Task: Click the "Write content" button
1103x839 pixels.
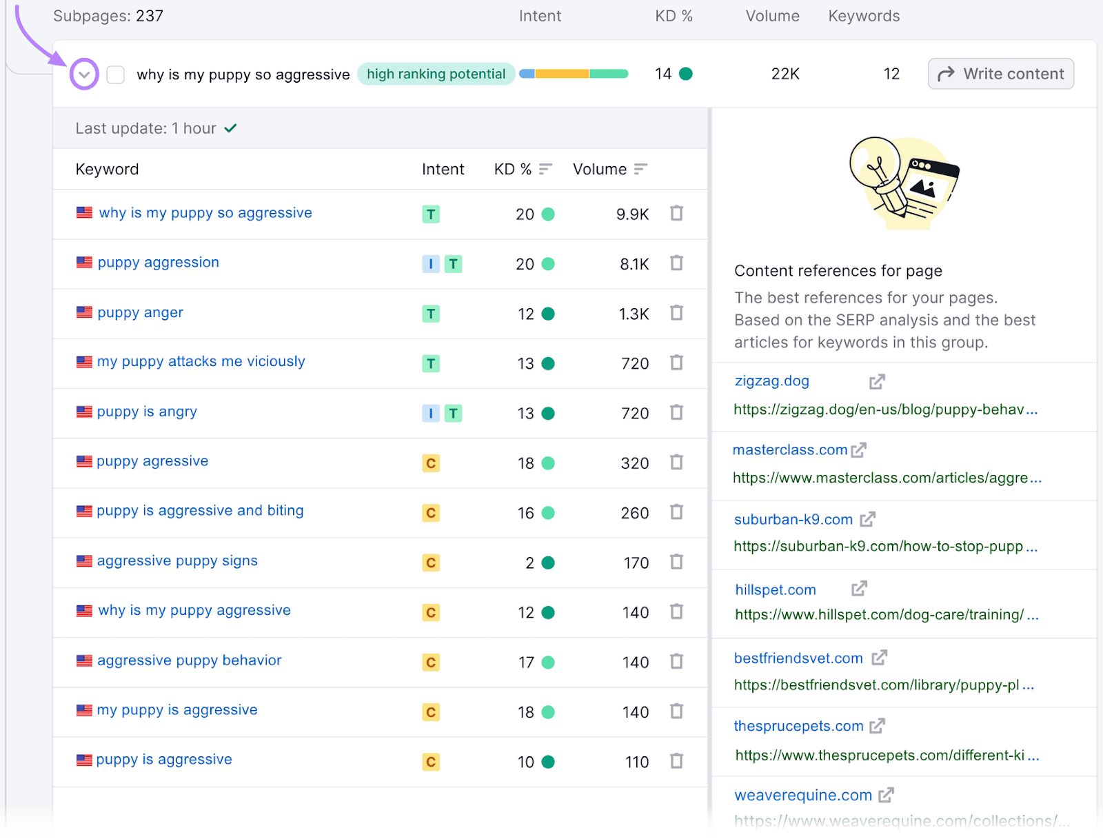Action: point(1000,74)
